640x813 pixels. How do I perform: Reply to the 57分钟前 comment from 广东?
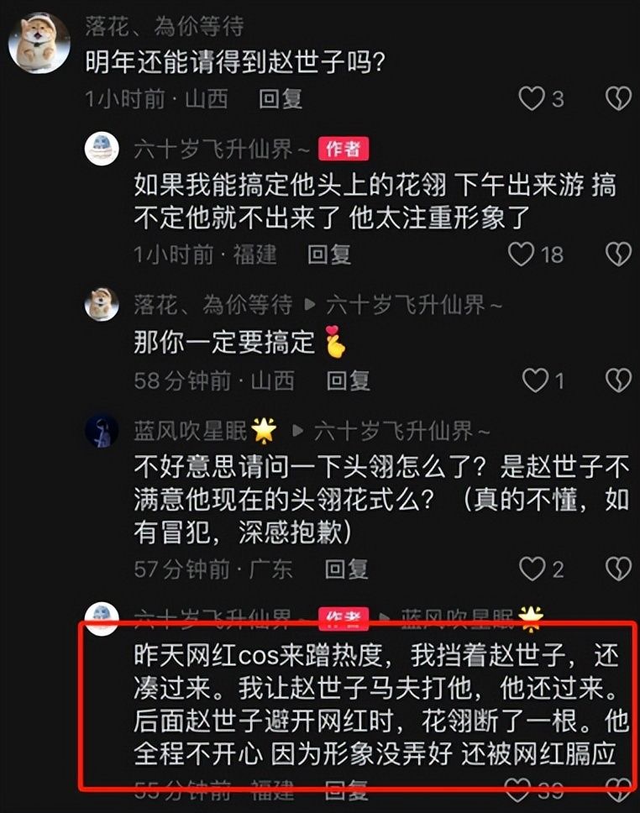(346, 569)
